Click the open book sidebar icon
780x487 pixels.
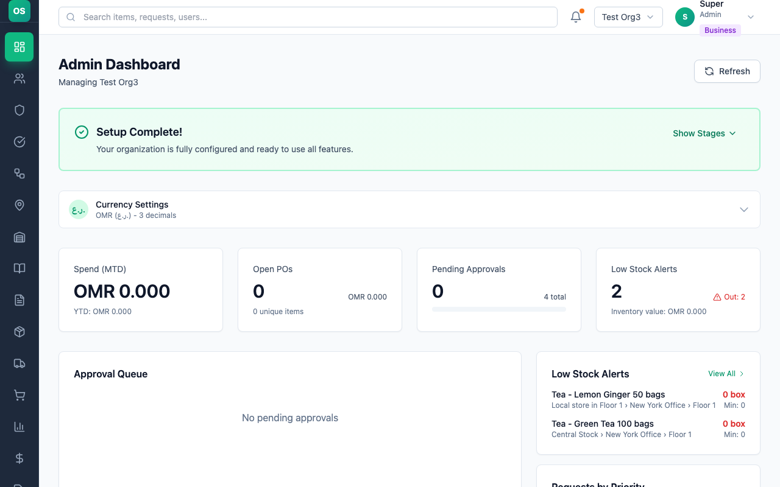tap(19, 268)
